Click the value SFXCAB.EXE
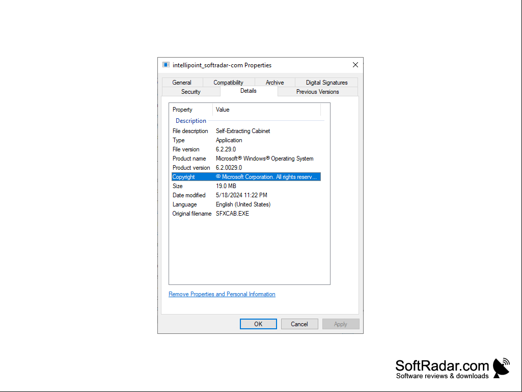 click(232, 214)
